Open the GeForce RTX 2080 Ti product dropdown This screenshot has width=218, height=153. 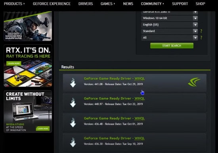pyautogui.click(x=170, y=13)
